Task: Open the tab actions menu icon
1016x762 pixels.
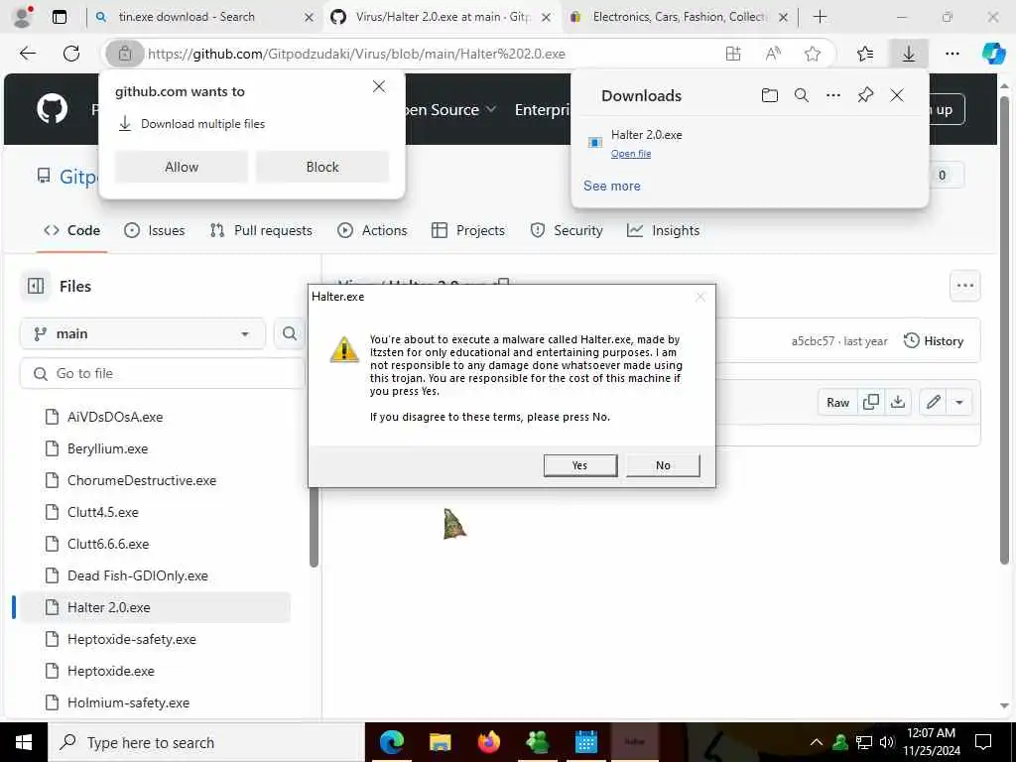Action: pos(60,17)
